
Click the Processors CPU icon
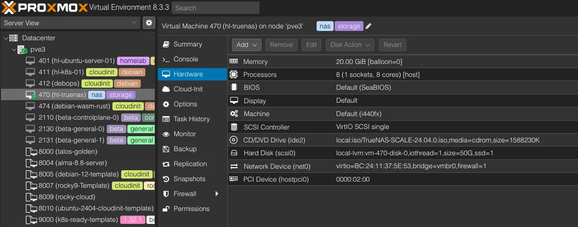[234, 75]
